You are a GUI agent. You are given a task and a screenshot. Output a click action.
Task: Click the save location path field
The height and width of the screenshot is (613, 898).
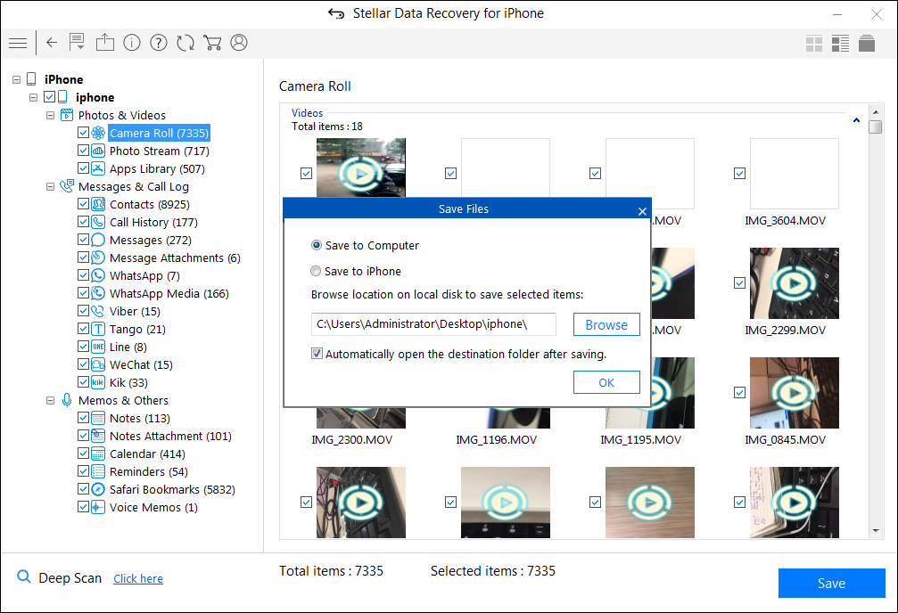point(433,324)
